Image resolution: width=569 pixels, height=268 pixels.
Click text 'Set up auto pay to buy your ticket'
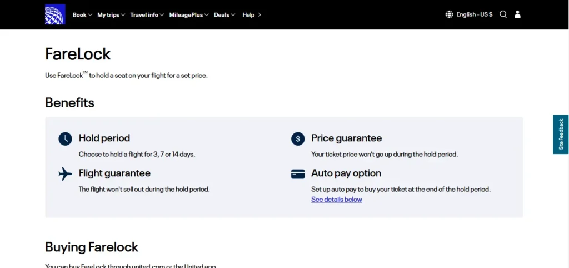tap(358, 189)
